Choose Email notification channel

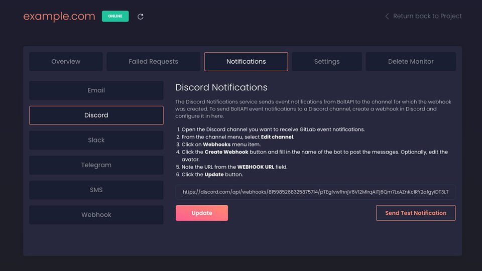(x=96, y=90)
